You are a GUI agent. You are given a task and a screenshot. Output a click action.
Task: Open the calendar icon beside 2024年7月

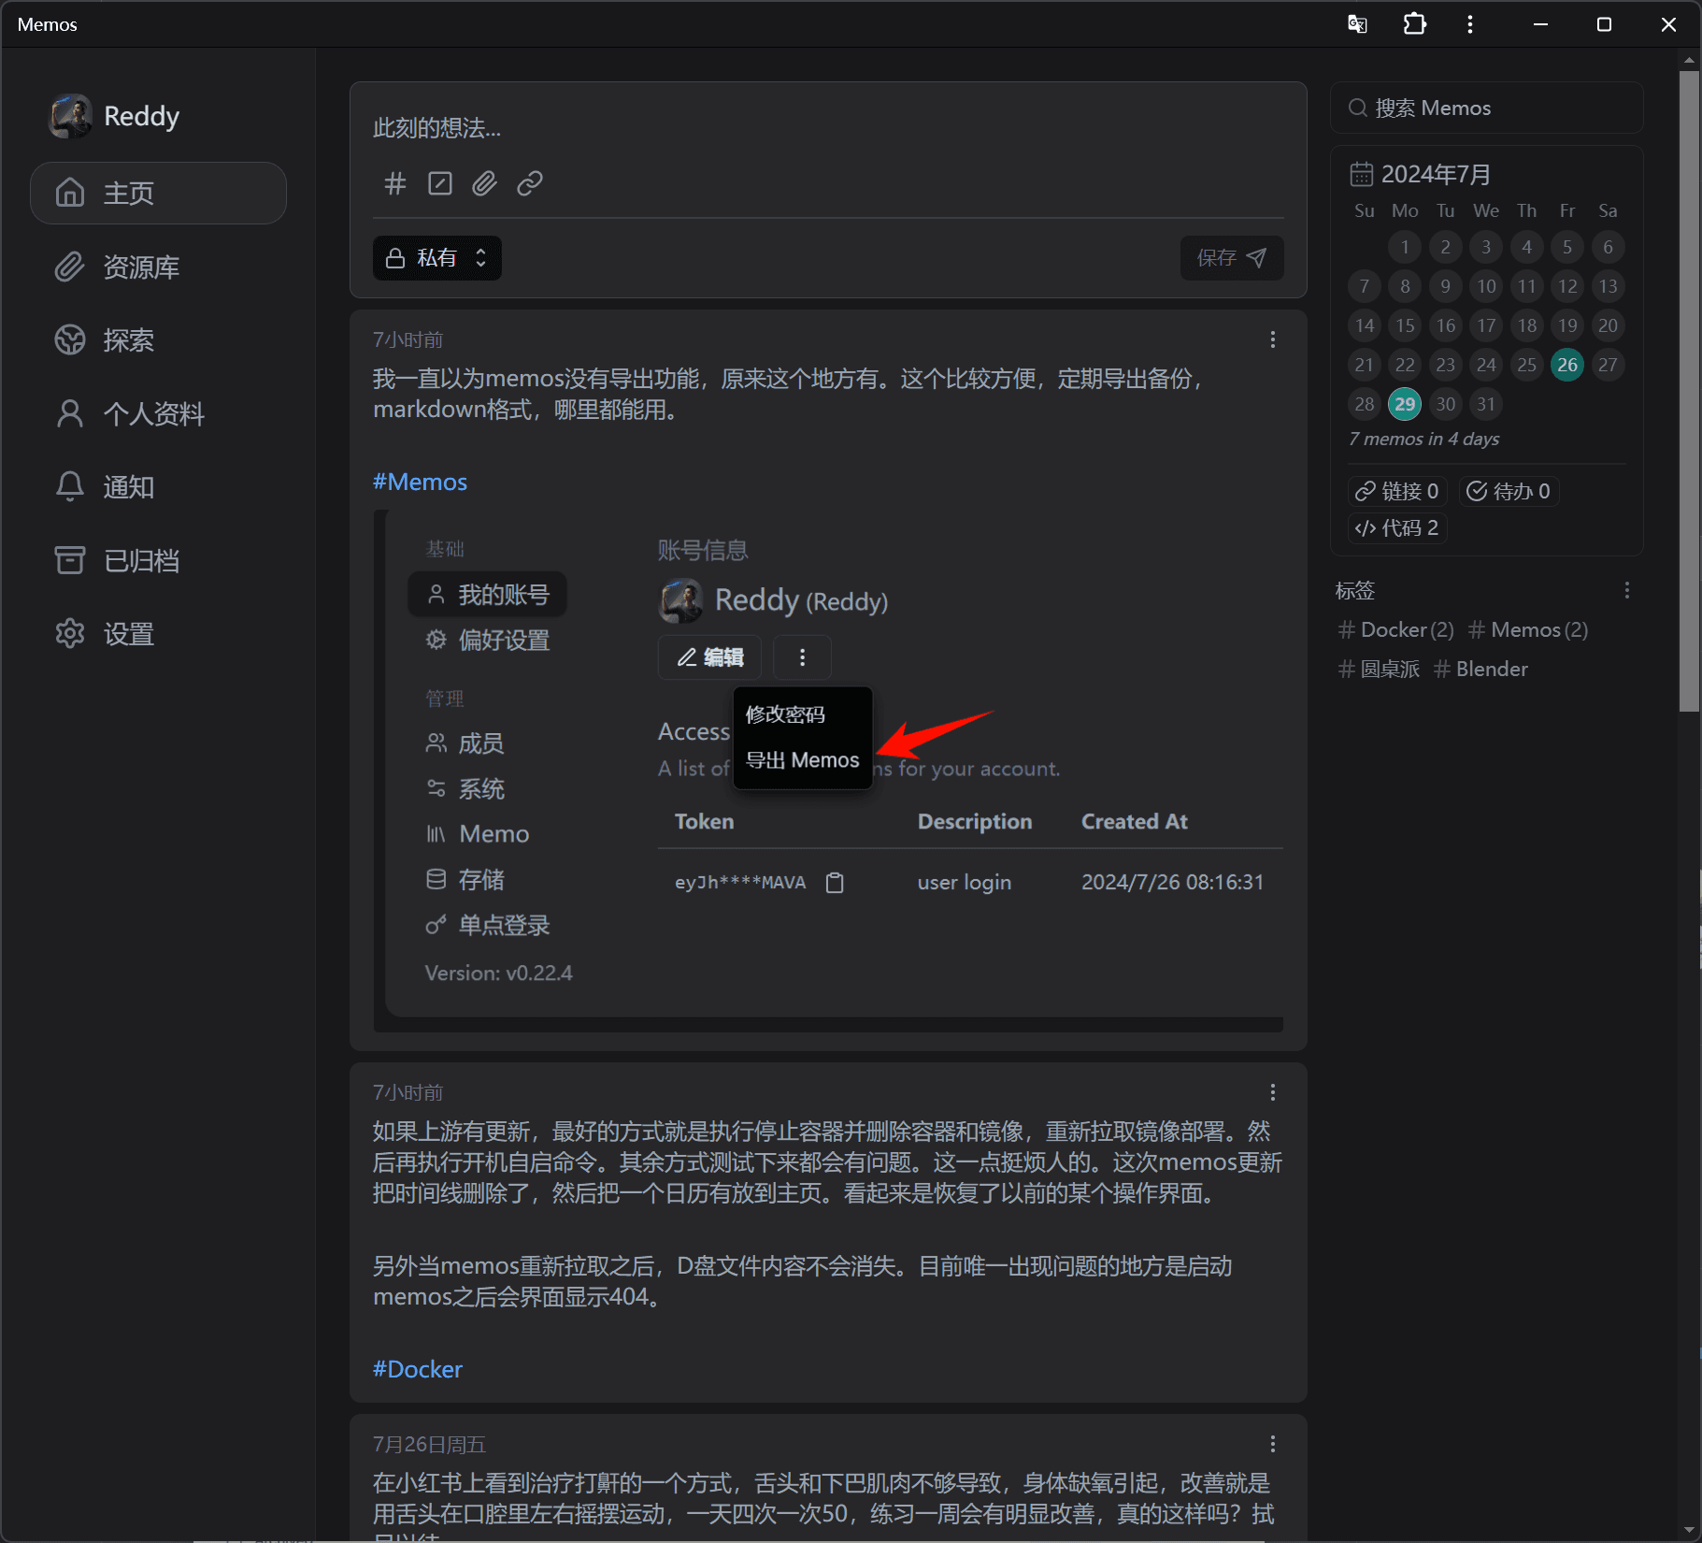pyautogui.click(x=1361, y=174)
